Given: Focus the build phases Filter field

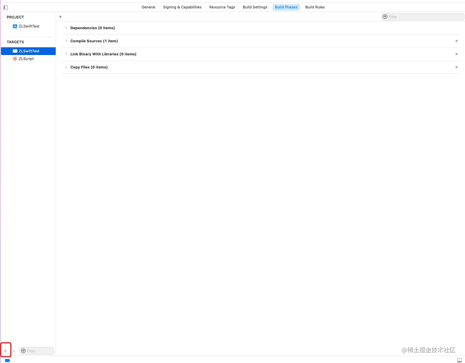Looking at the screenshot, I should 423,17.
